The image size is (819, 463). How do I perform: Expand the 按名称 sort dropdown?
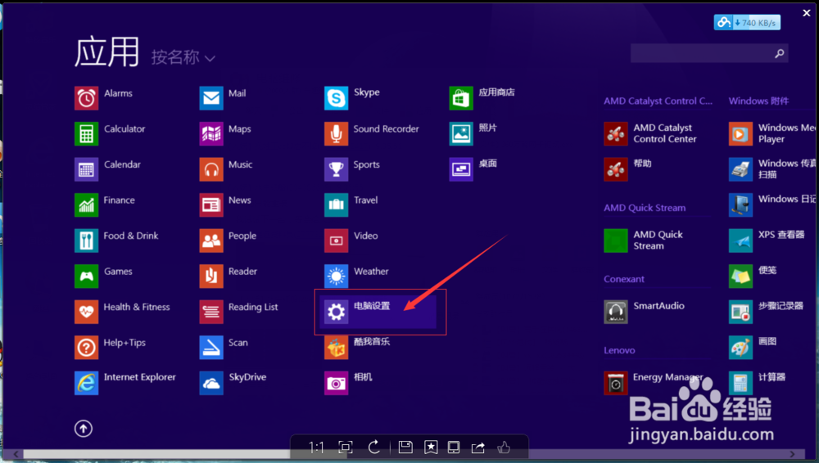(x=183, y=57)
